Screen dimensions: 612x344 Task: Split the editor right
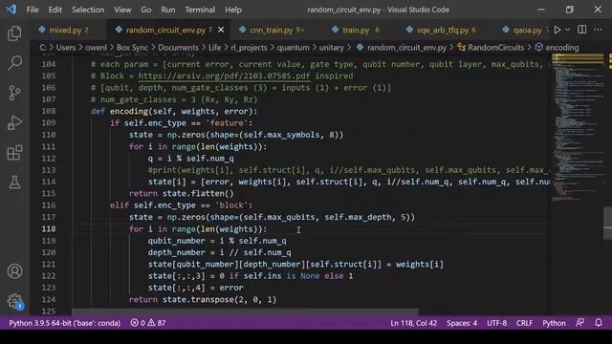tap(581, 30)
